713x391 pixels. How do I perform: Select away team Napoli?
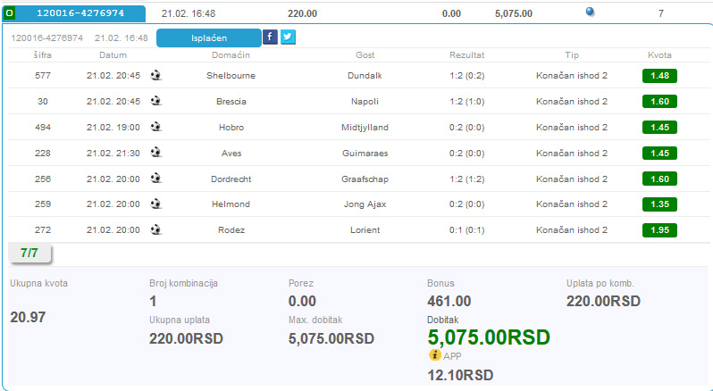(x=365, y=101)
